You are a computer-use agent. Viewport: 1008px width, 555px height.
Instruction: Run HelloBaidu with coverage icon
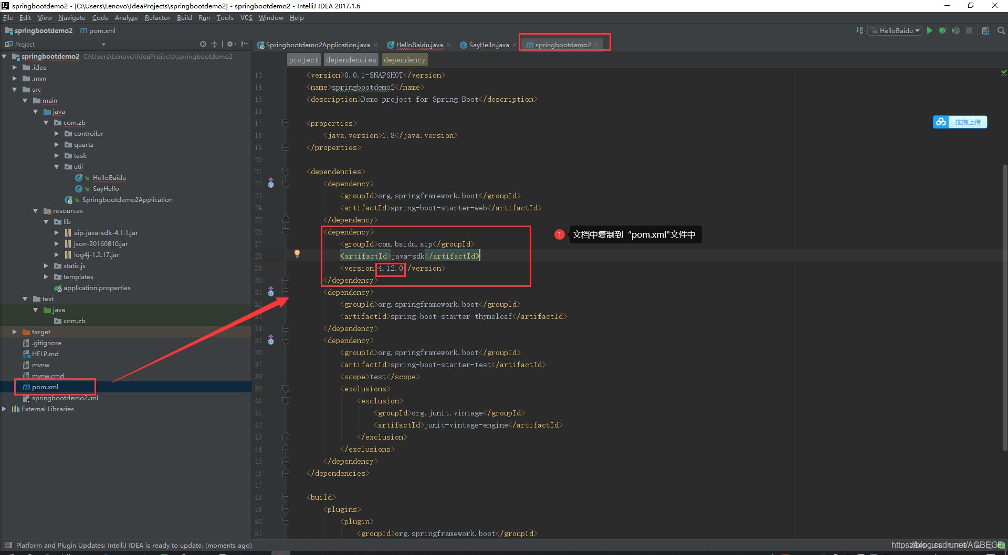(x=956, y=31)
